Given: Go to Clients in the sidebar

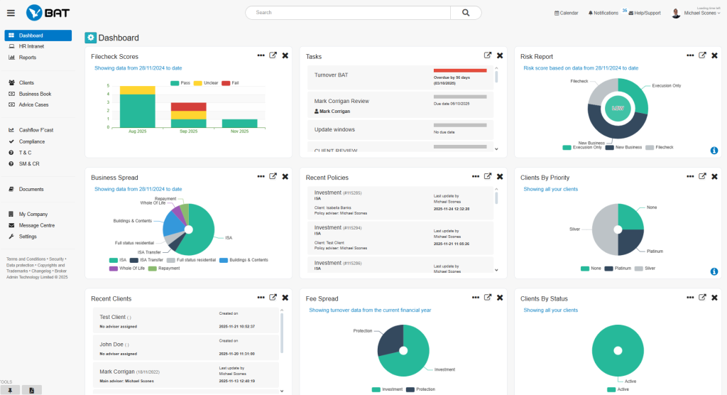Looking at the screenshot, I should 26,82.
